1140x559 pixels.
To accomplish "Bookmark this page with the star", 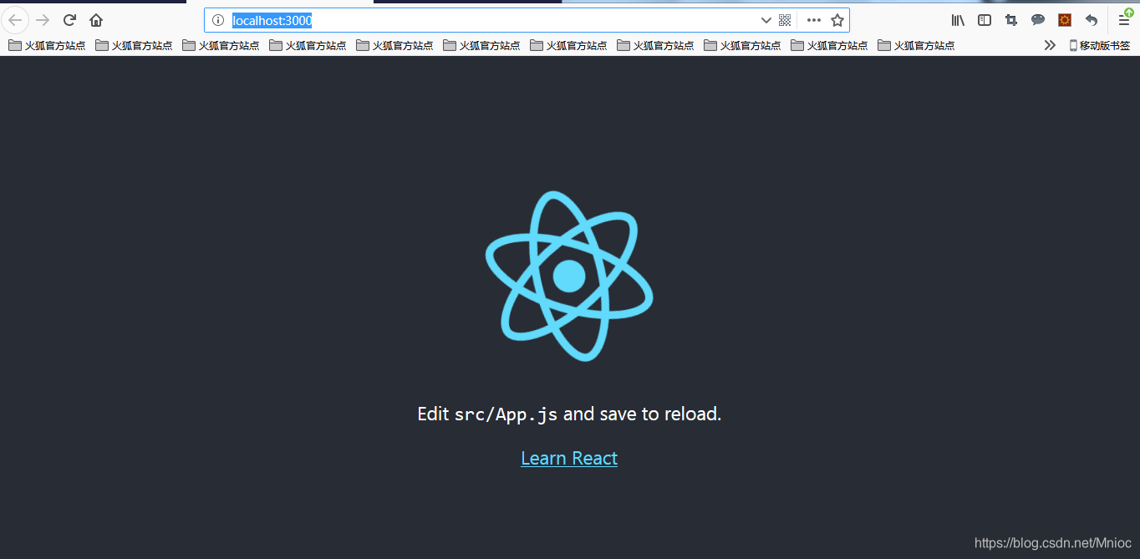I will [837, 20].
